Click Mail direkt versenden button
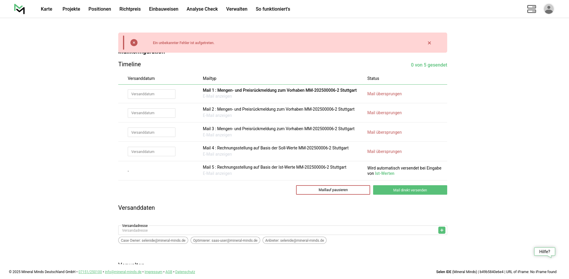 tap(410, 190)
